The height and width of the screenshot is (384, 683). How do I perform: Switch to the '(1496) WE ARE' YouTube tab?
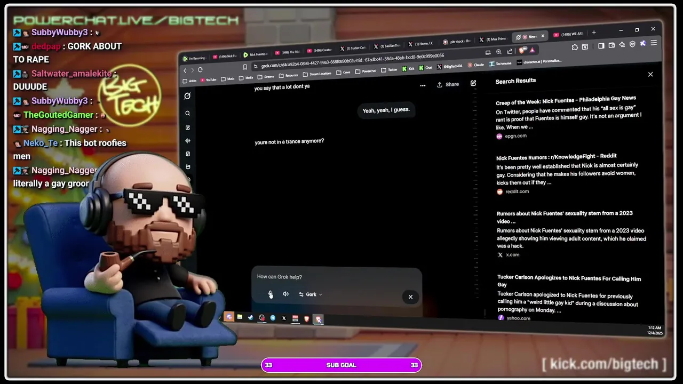point(569,35)
